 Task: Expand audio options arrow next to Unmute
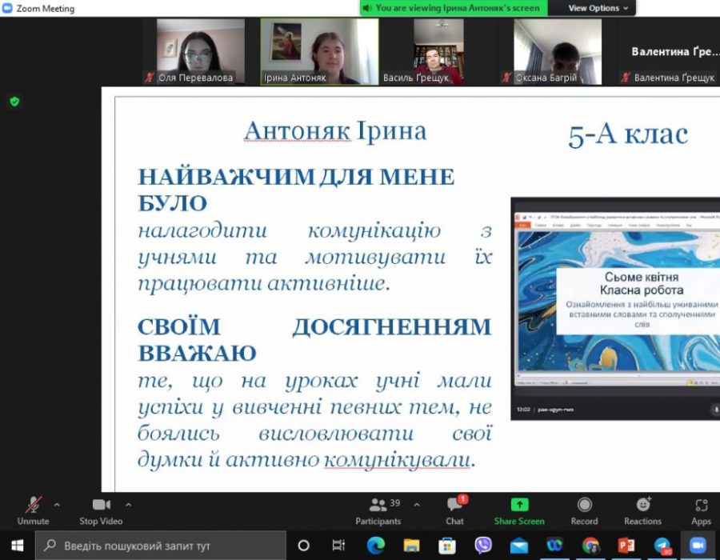57,505
